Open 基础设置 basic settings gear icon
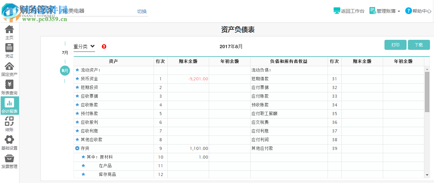Image resolution: width=434 pixels, height=183 pixels. click(9, 143)
